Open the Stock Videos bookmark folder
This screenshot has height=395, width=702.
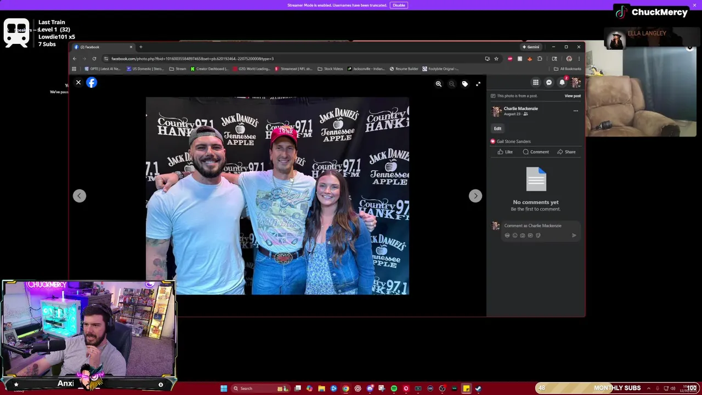click(x=330, y=69)
